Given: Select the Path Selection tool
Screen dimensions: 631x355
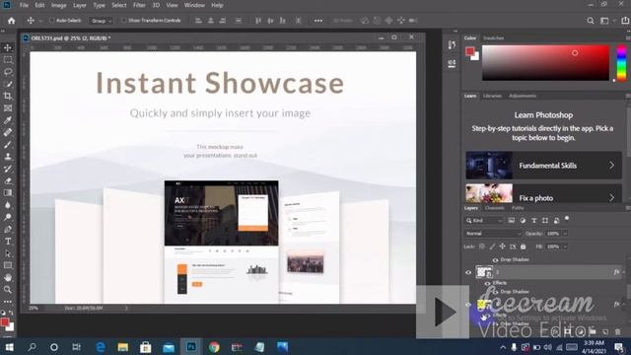Looking at the screenshot, I should tap(8, 253).
